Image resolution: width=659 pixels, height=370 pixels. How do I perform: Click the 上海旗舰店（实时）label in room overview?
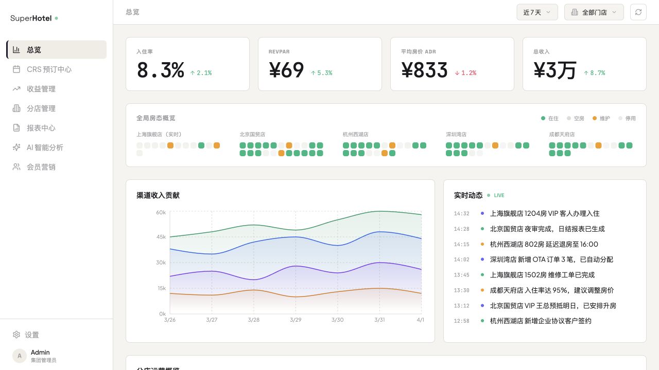tap(159, 135)
